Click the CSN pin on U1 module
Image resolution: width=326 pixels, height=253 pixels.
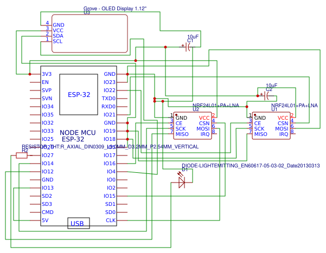(x=283, y=123)
